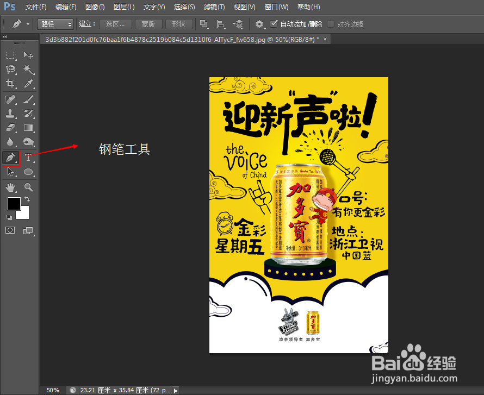Screen dimensions: 484x395
Task: Select the Horizontal Type tool
Action: click(28, 158)
